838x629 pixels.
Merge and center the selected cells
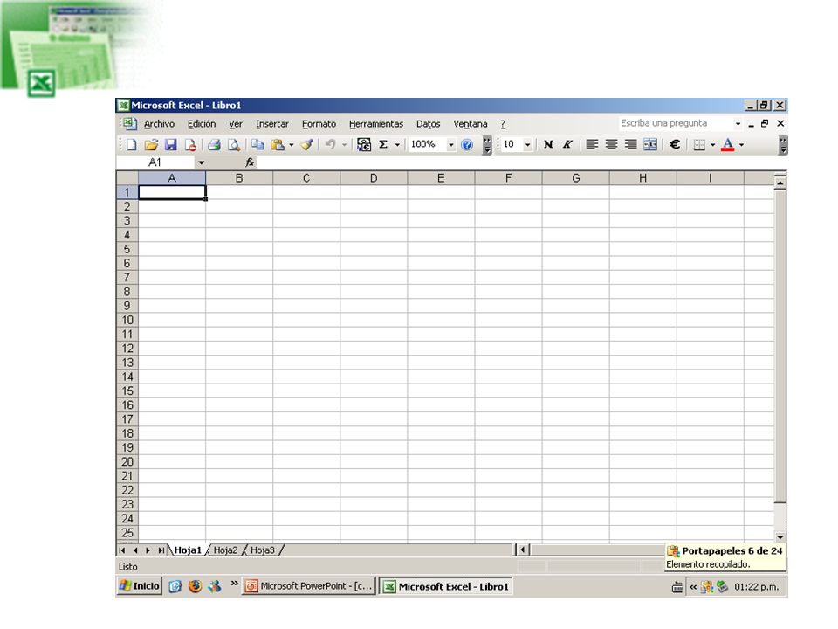tap(650, 144)
